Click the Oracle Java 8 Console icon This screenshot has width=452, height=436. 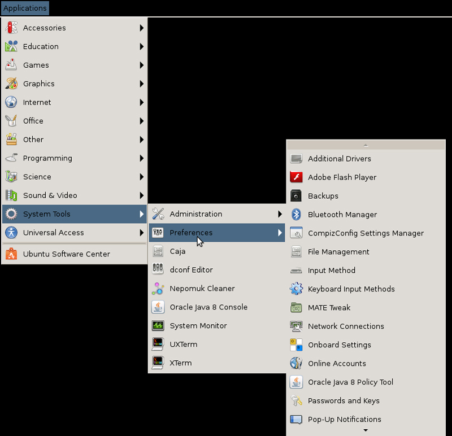click(158, 307)
